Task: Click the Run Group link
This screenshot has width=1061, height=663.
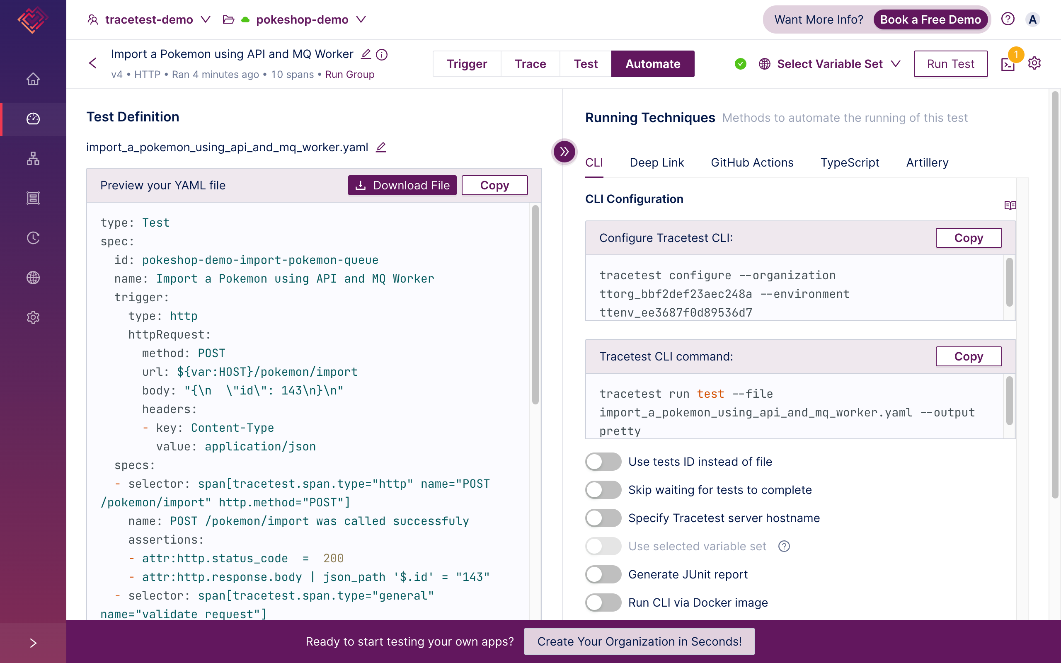Action: click(349, 75)
